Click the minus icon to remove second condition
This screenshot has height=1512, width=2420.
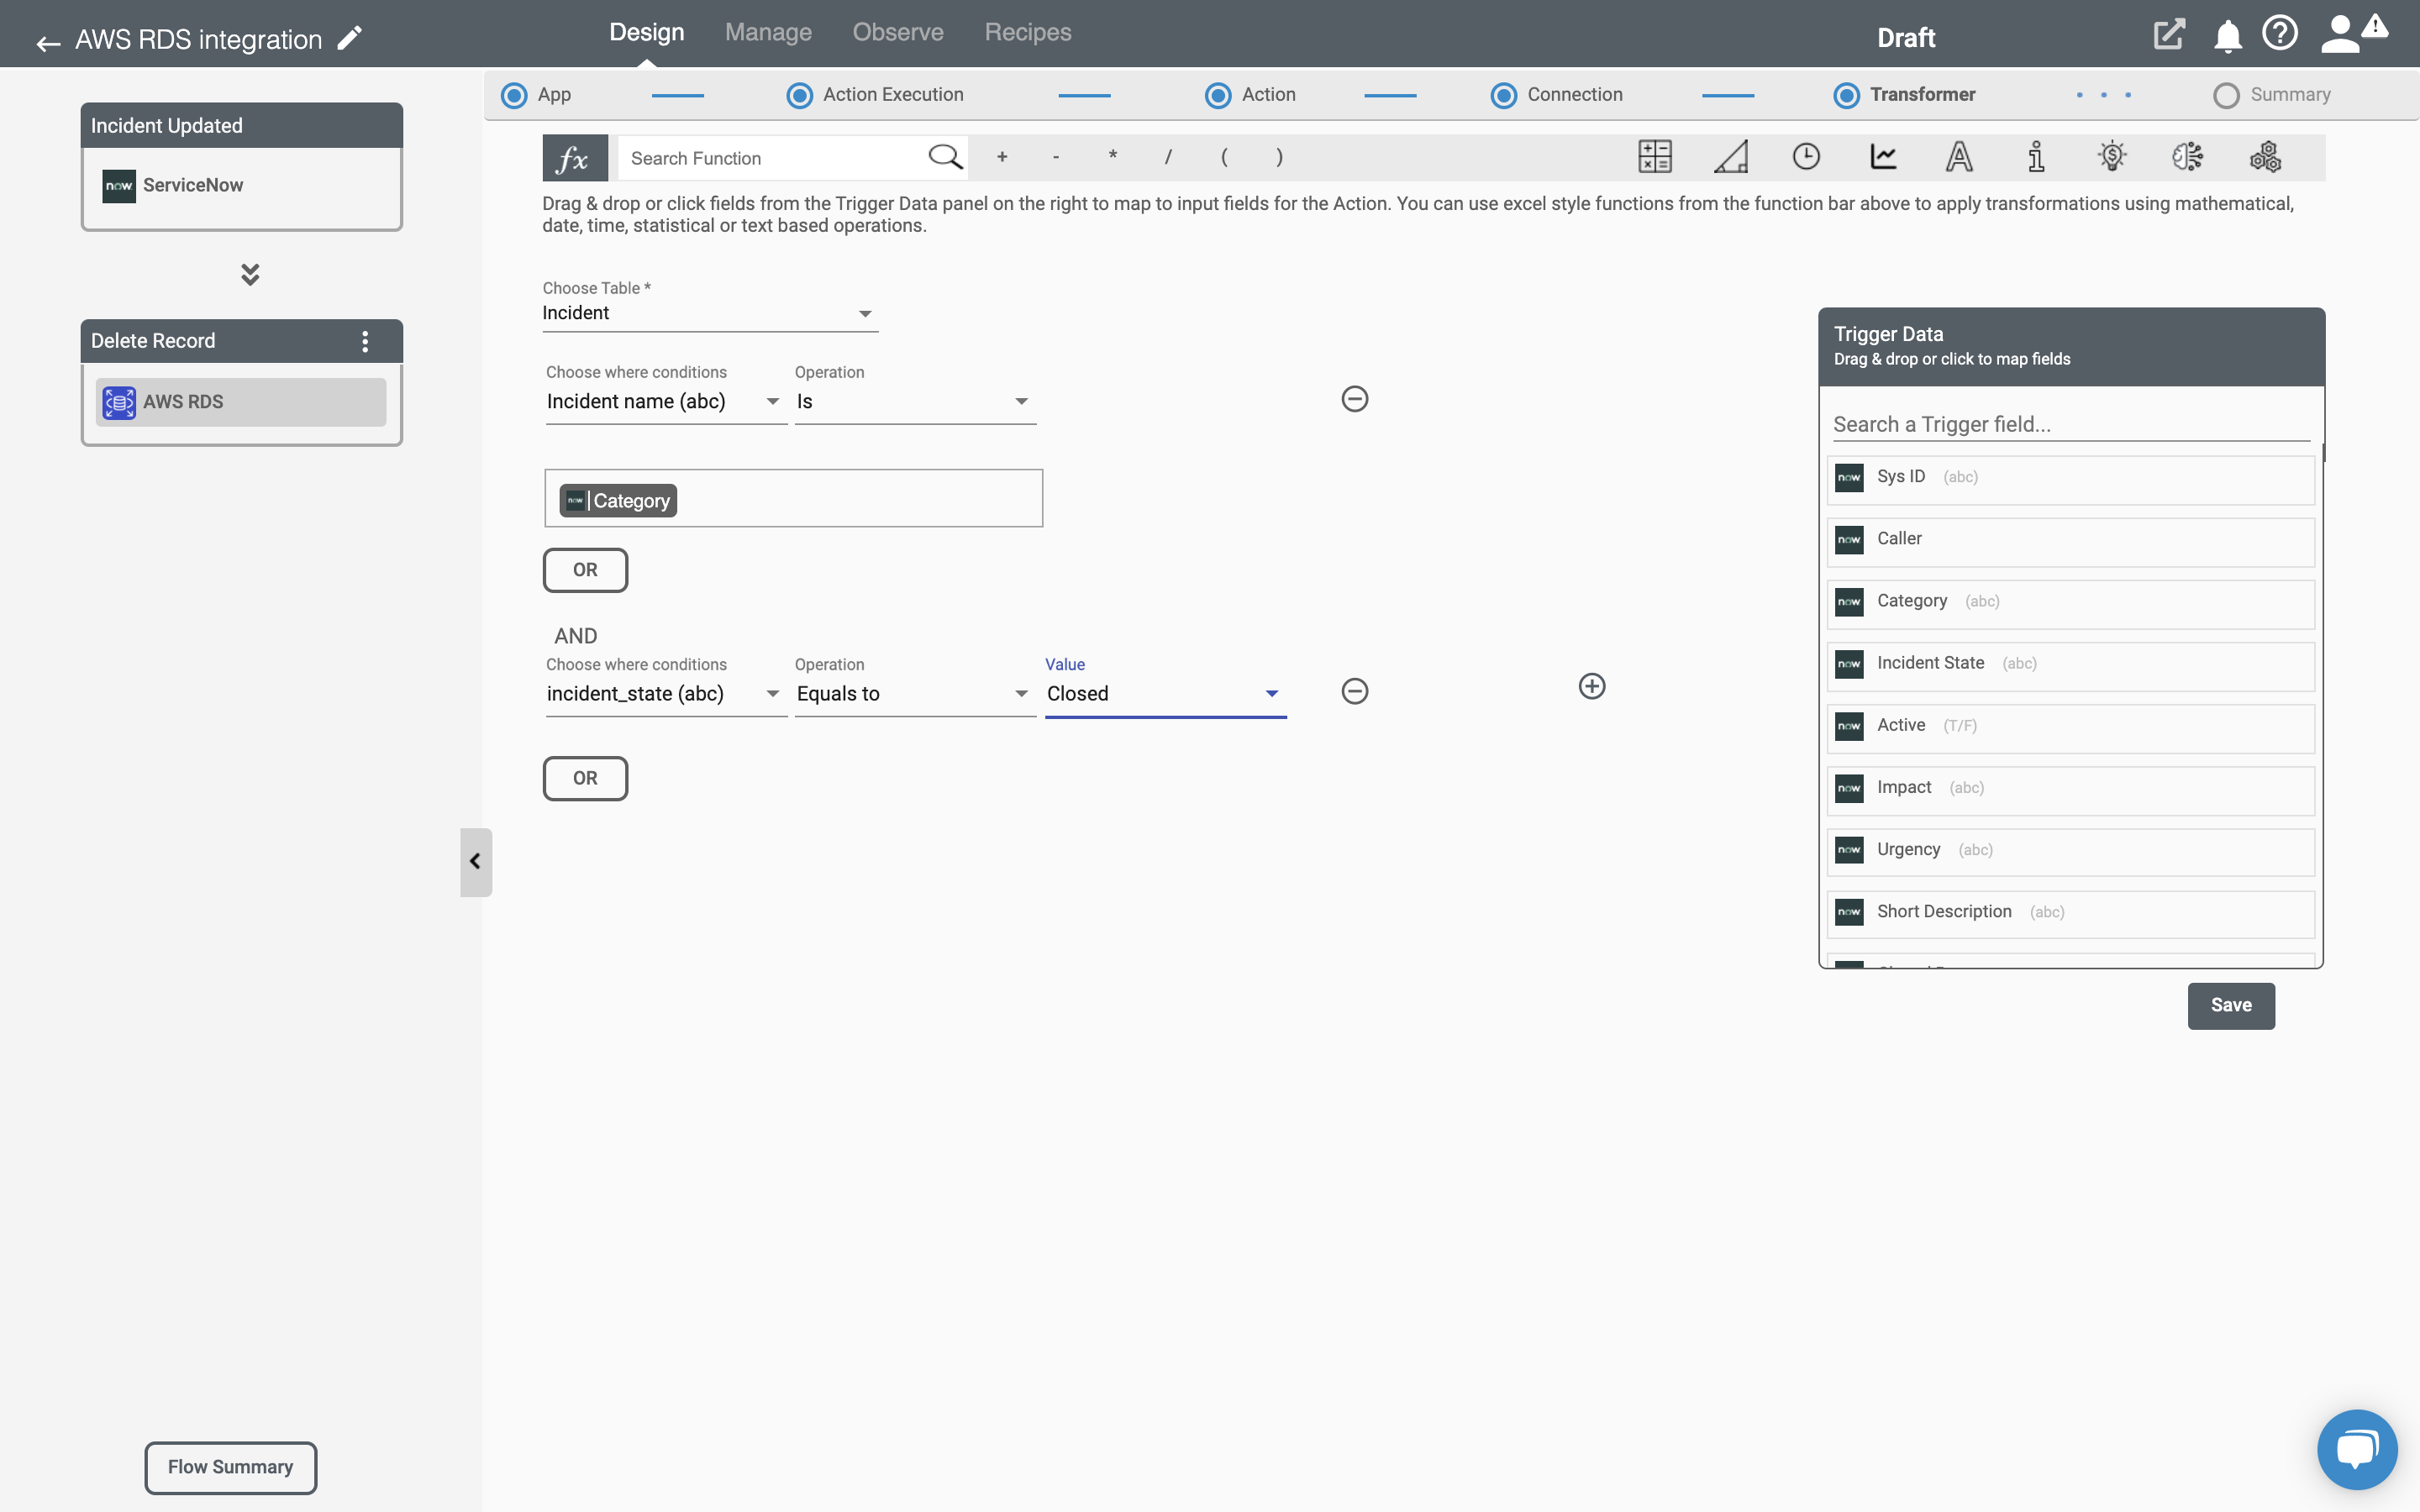pos(1355,690)
